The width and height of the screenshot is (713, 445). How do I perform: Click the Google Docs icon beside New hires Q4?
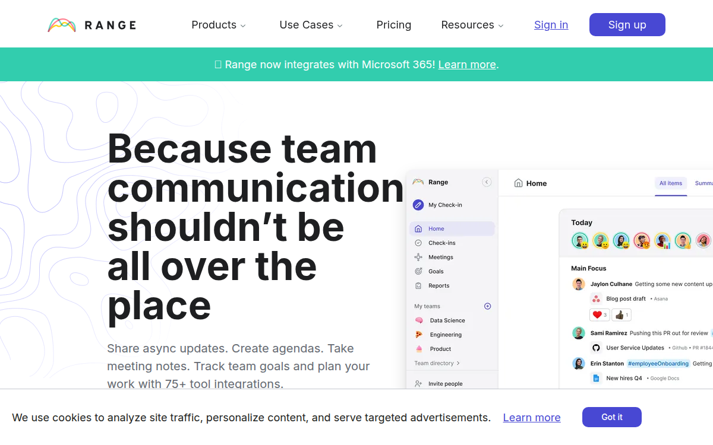(596, 378)
